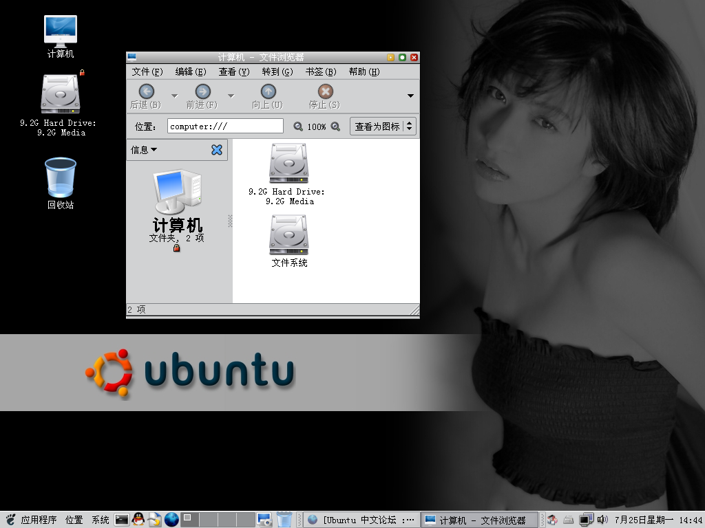Launch the QQ penguin application
This screenshot has width=705, height=528.
click(138, 520)
